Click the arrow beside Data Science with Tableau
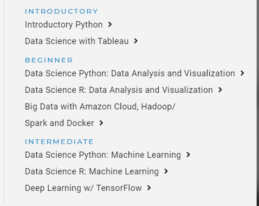259x206 pixels. (136, 41)
